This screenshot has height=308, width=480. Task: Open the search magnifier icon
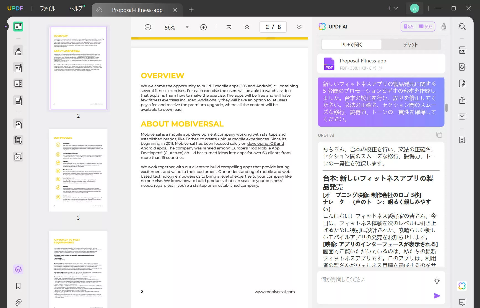[x=462, y=27]
